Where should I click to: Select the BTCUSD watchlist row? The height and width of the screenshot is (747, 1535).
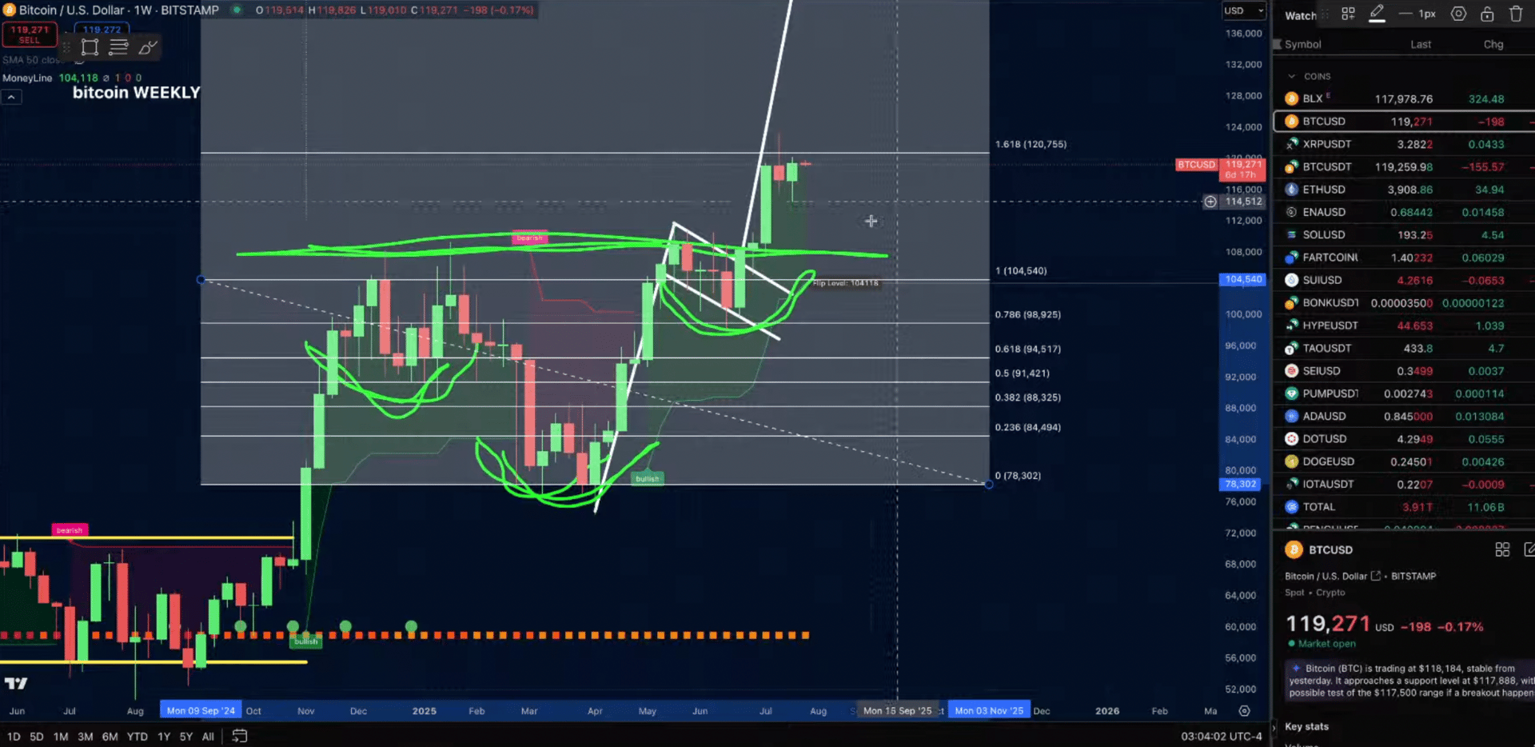click(1403, 122)
